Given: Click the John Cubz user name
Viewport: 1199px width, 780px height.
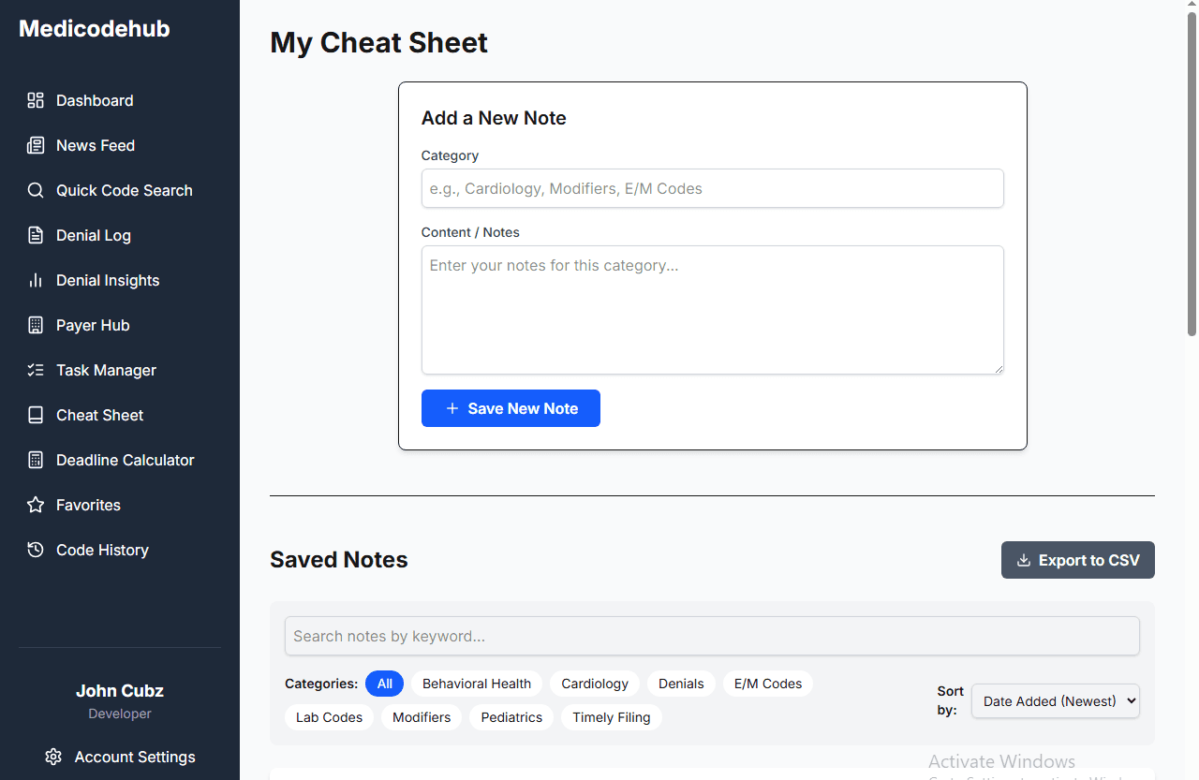Looking at the screenshot, I should (120, 691).
